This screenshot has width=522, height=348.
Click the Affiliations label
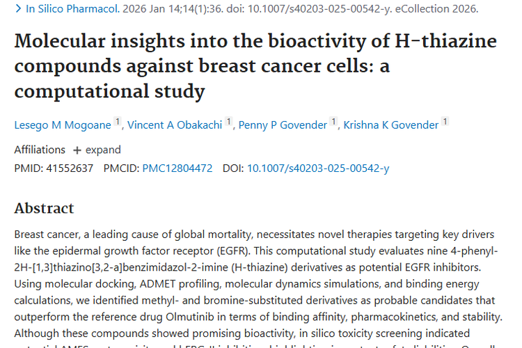[40, 150]
